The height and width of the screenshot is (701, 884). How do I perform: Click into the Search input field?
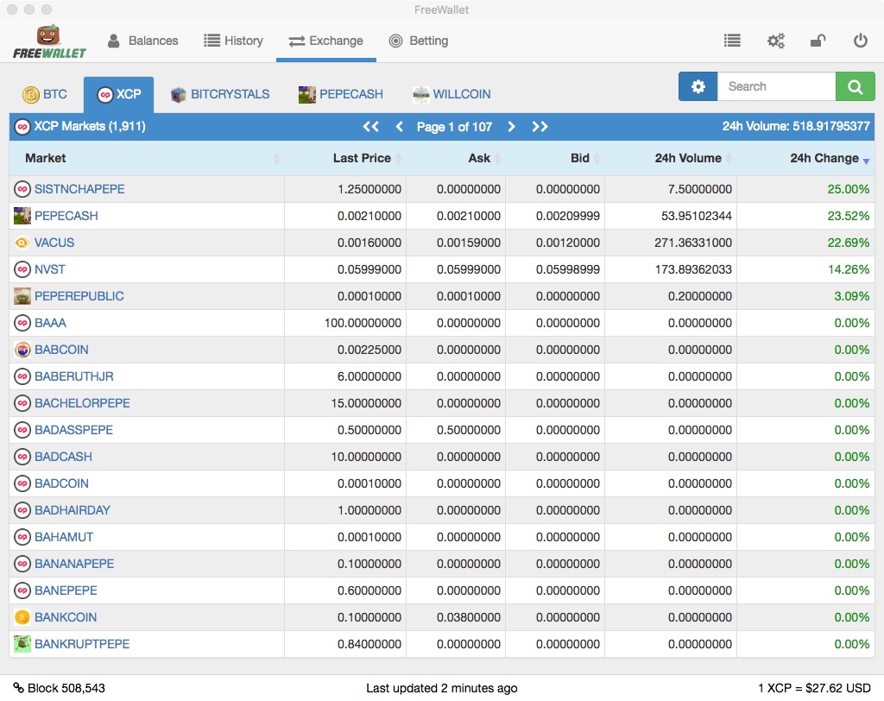click(x=776, y=86)
